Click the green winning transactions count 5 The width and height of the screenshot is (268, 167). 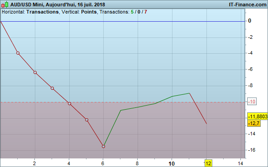(x=132, y=12)
